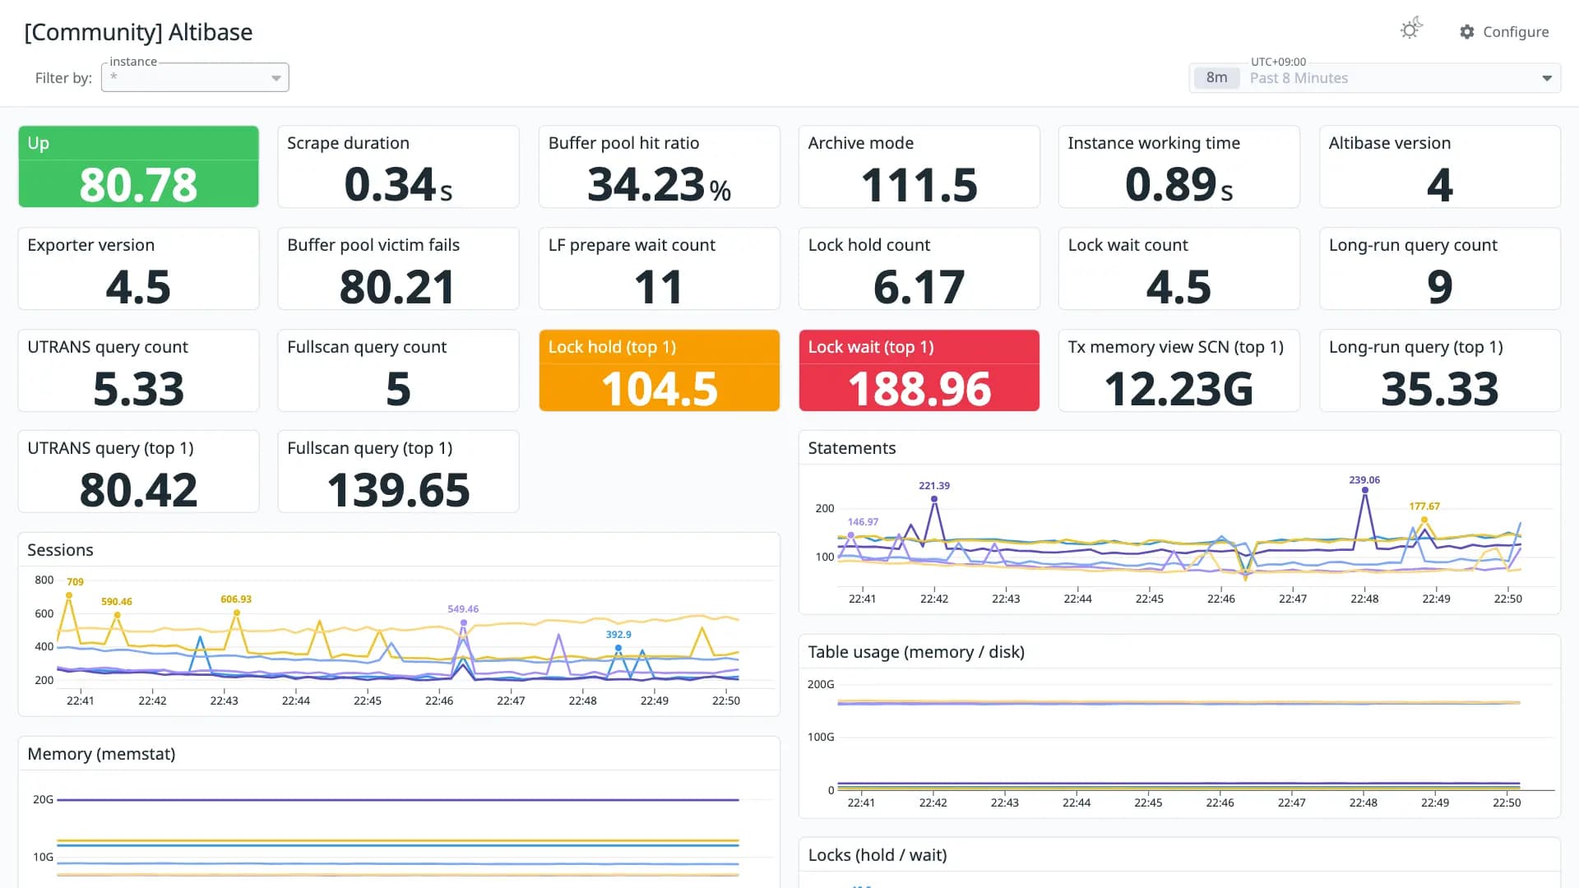Click the LF prepare wait count value 11
This screenshot has width=1579, height=888.
(659, 287)
